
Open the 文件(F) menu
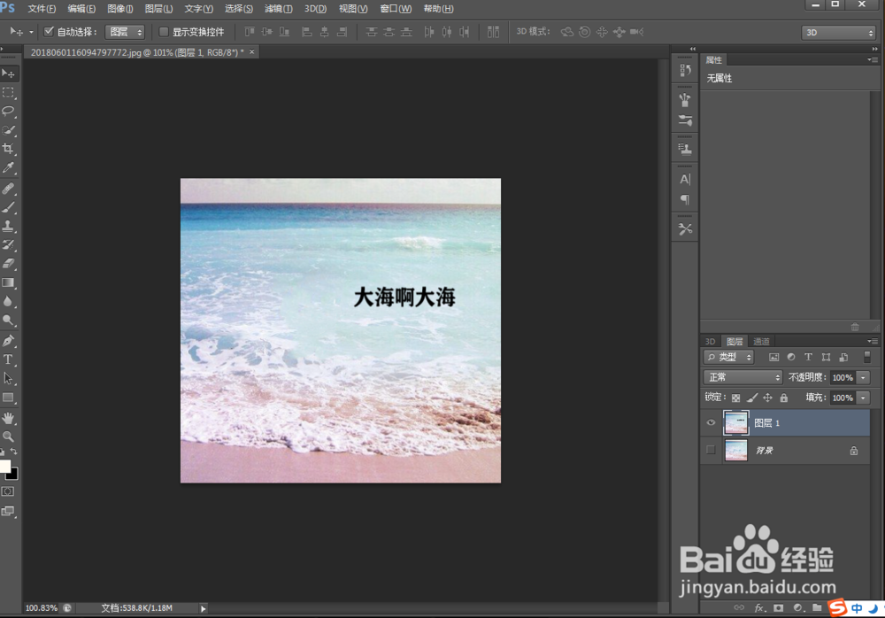[42, 9]
